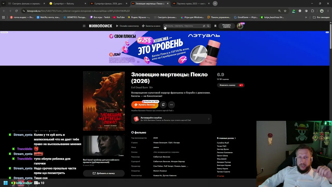
Task: Expand the tab search dropdown arrow
Action: (x=3, y=3)
